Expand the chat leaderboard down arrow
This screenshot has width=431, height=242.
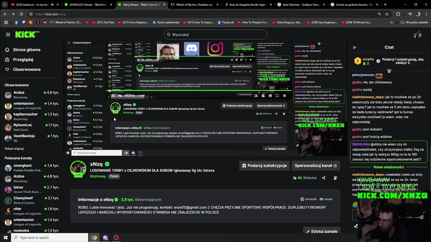pos(389,71)
